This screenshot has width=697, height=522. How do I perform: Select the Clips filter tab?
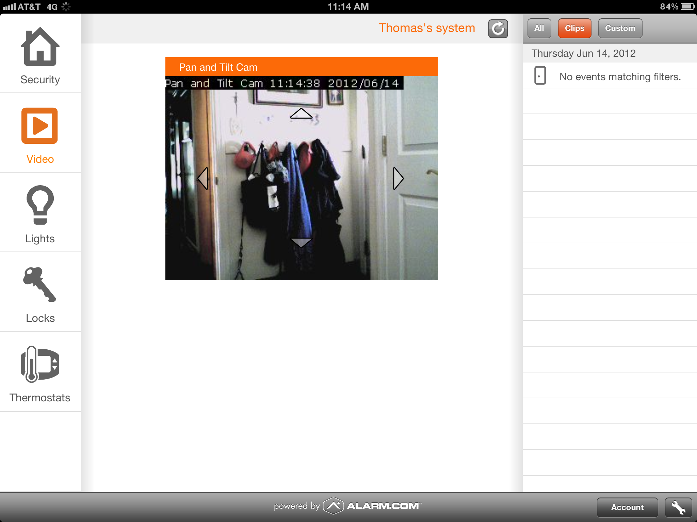pos(574,28)
